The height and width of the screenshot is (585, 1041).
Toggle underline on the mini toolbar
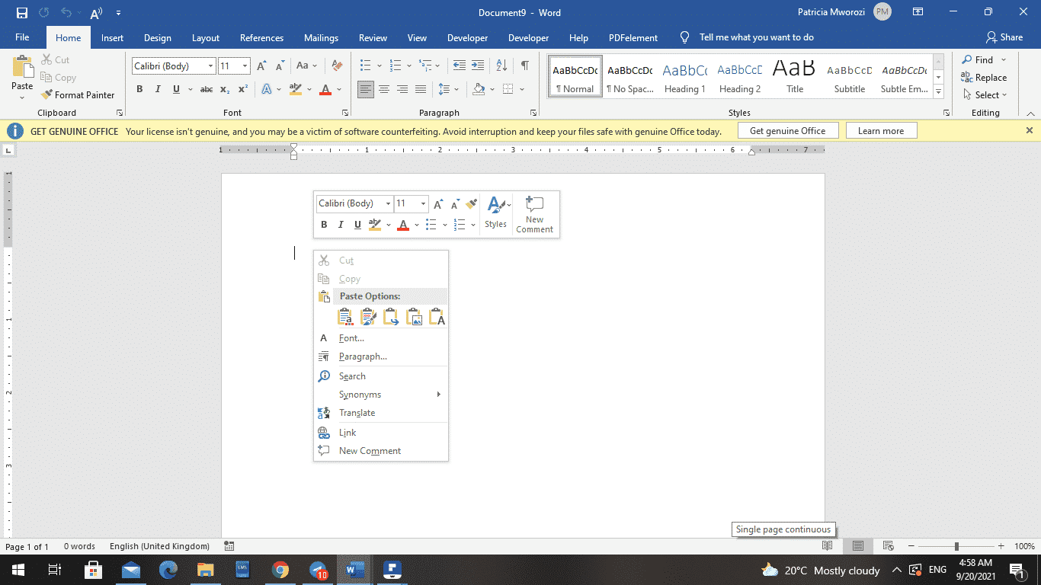357,224
